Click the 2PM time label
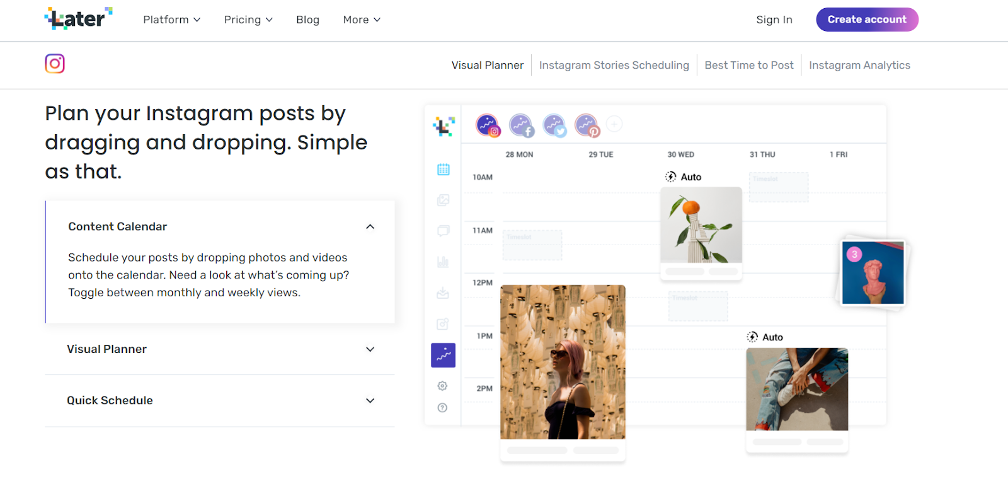Screen dimensions: 1008x486 (484, 388)
